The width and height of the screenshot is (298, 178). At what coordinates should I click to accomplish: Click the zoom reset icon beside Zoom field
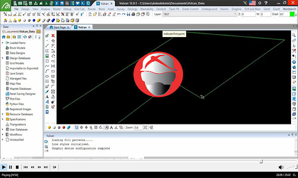click(x=145, y=127)
